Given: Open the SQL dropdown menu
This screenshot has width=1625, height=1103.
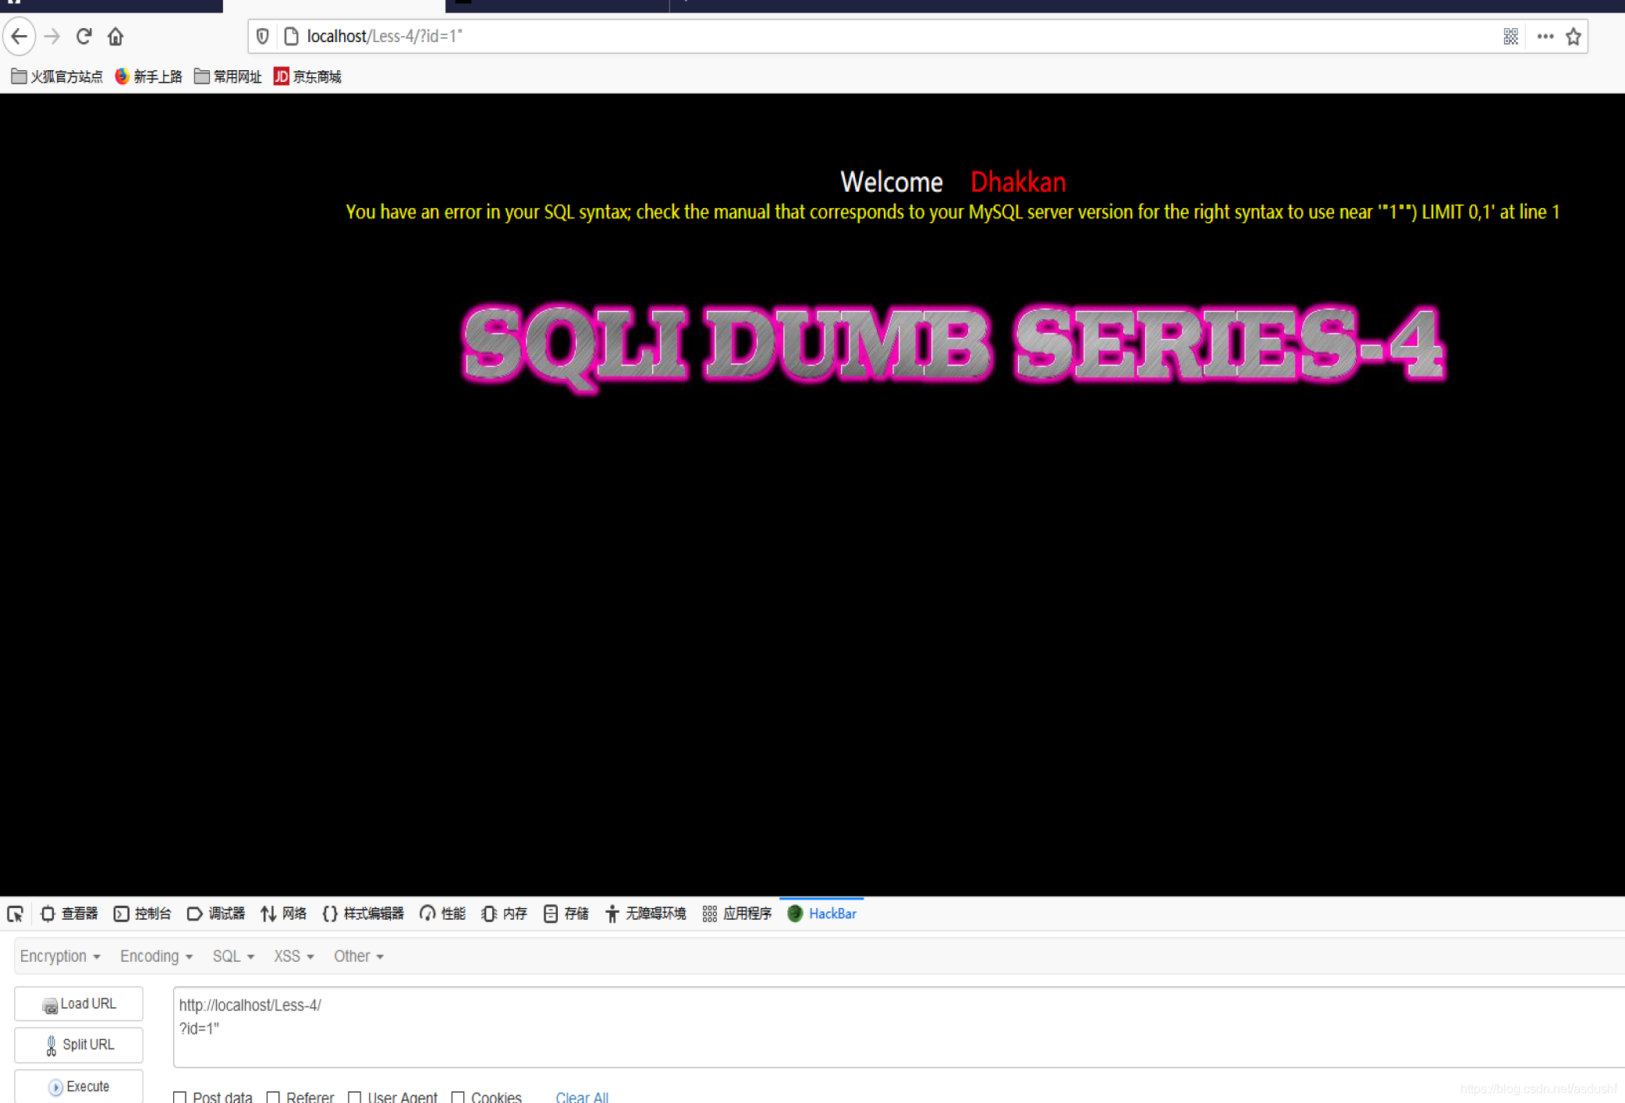Looking at the screenshot, I should [233, 956].
